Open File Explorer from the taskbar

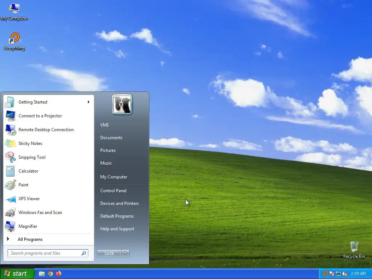tap(42, 274)
